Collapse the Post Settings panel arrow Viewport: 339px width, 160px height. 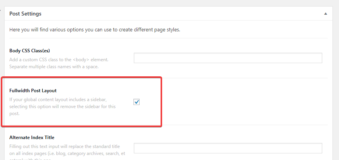[325, 14]
